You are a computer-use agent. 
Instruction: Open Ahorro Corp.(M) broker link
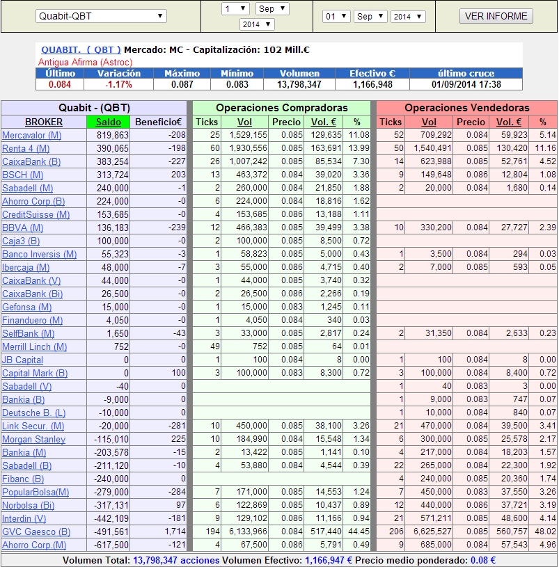point(34,545)
